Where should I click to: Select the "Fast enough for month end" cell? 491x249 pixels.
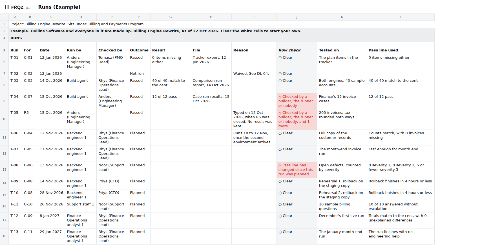click(x=401, y=154)
